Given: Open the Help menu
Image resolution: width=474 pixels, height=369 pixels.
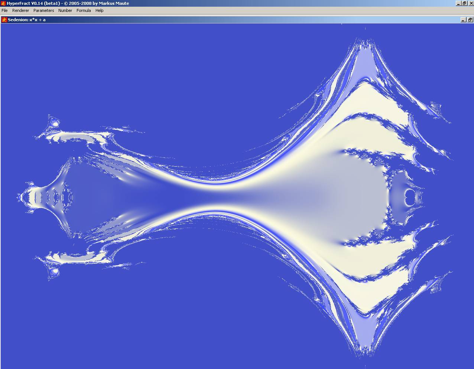Looking at the screenshot, I should pyautogui.click(x=99, y=10).
